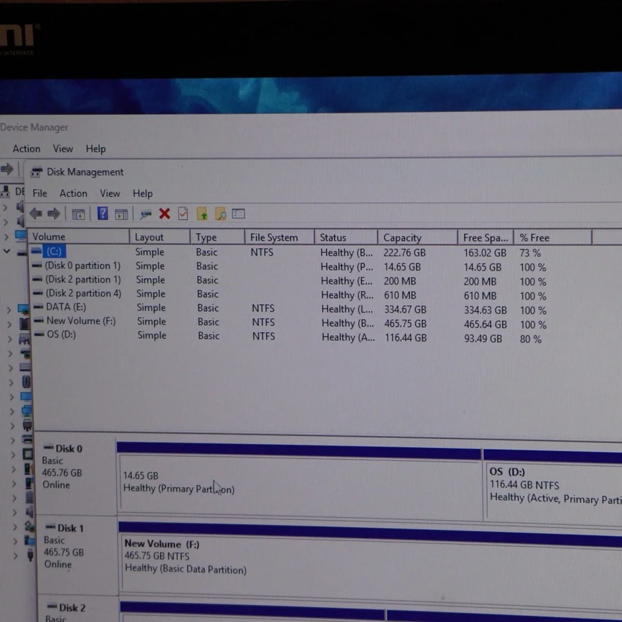Open Help via the blue question mark icon

[x=103, y=214]
